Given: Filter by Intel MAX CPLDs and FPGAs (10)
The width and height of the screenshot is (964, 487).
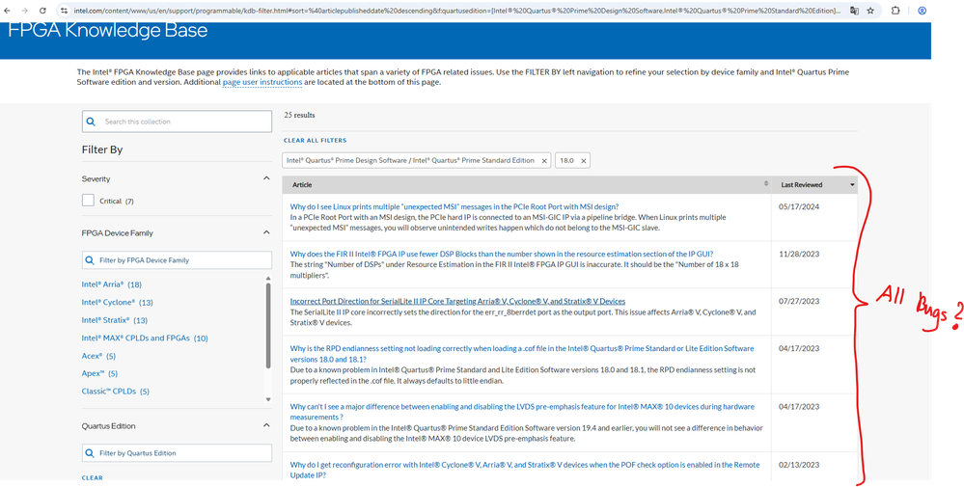Looking at the screenshot, I should pos(145,338).
